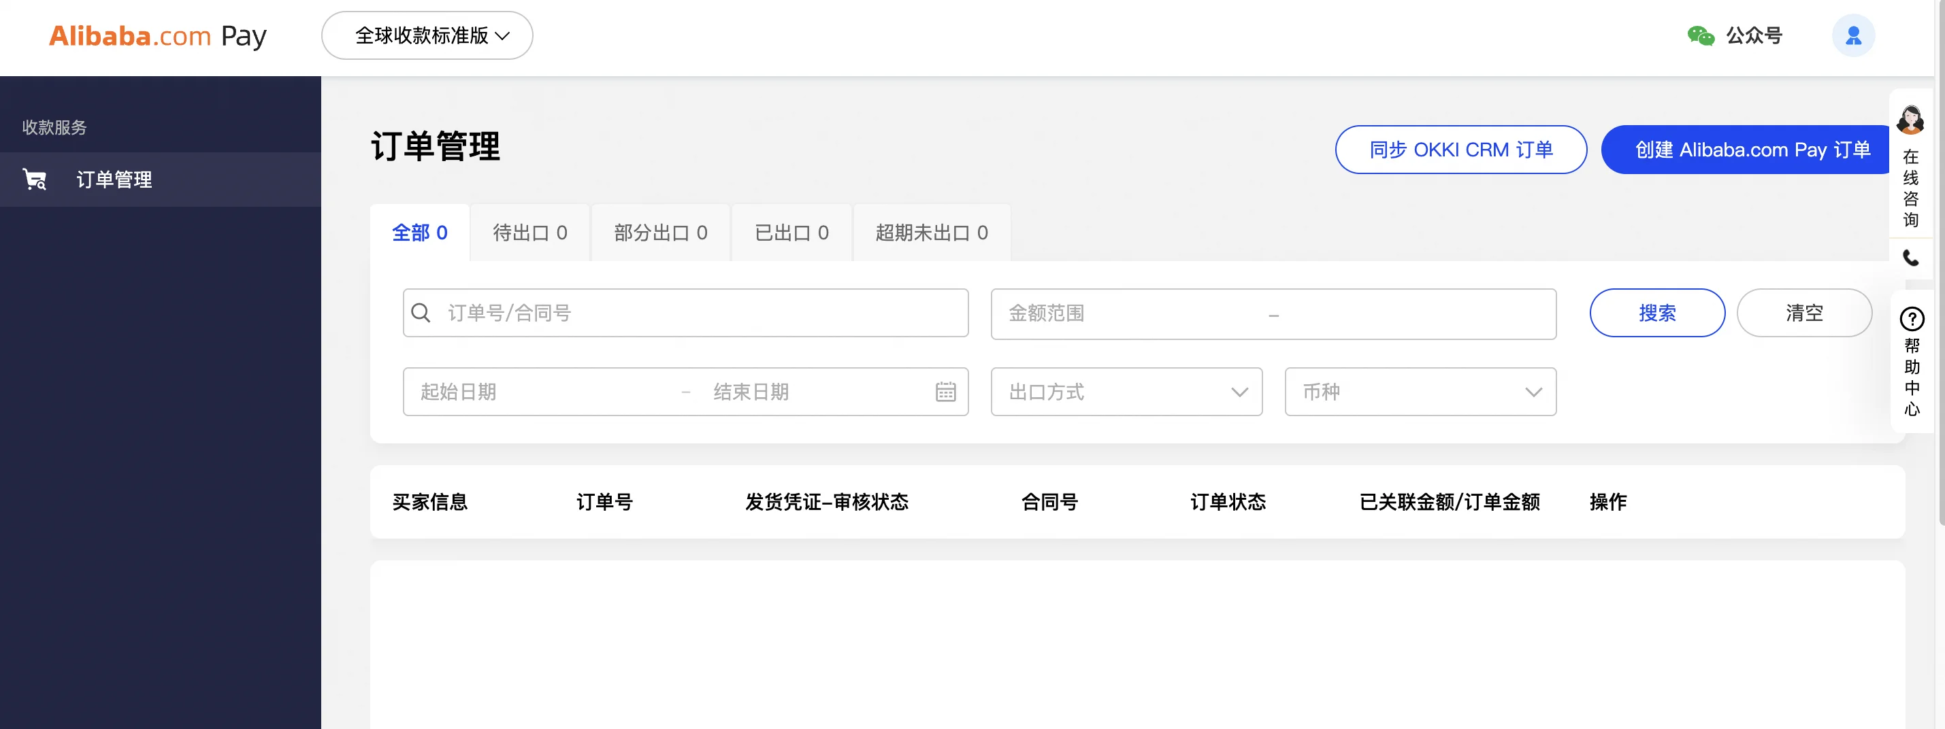Select the 已出口 filter tab
This screenshot has height=729, width=1945.
point(791,233)
